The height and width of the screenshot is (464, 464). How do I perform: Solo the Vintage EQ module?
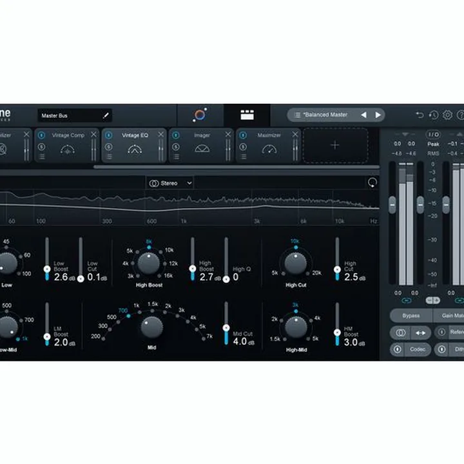[109, 147]
